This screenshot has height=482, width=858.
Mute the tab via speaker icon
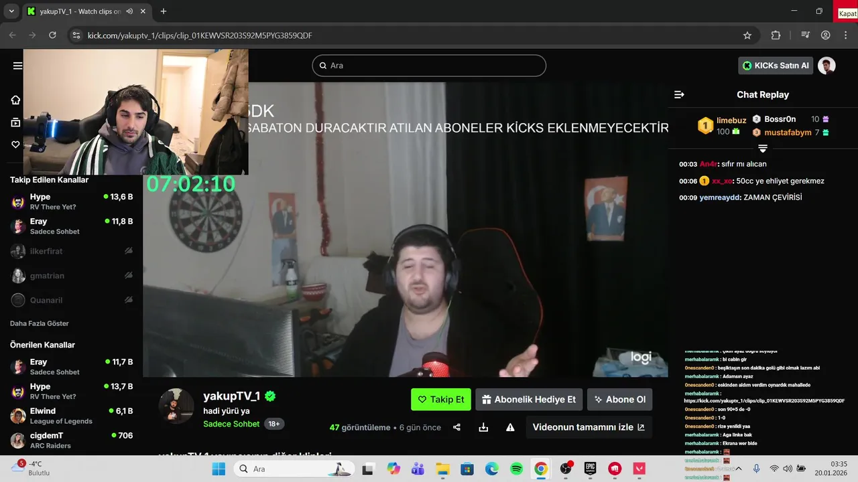[x=129, y=11]
